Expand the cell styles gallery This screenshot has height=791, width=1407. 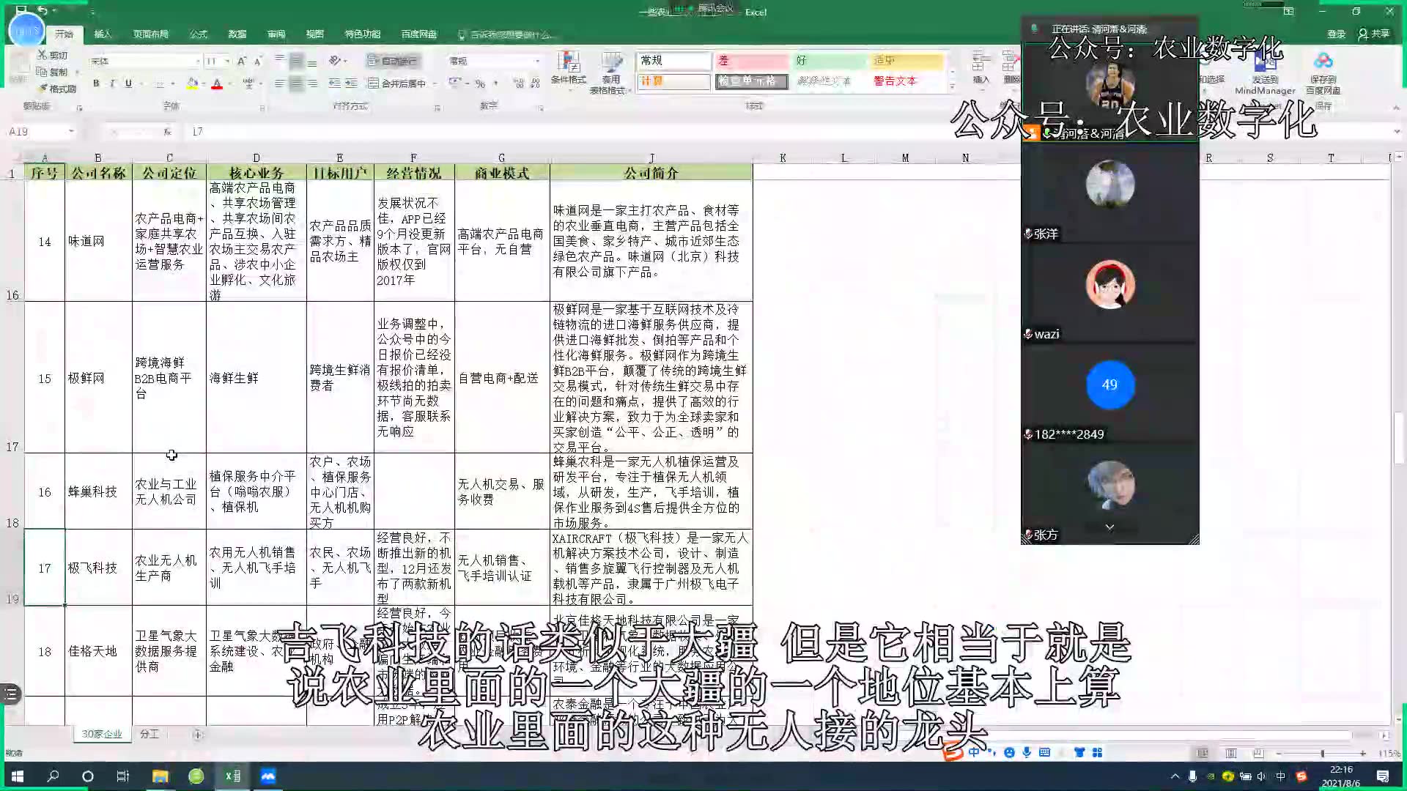[952, 86]
